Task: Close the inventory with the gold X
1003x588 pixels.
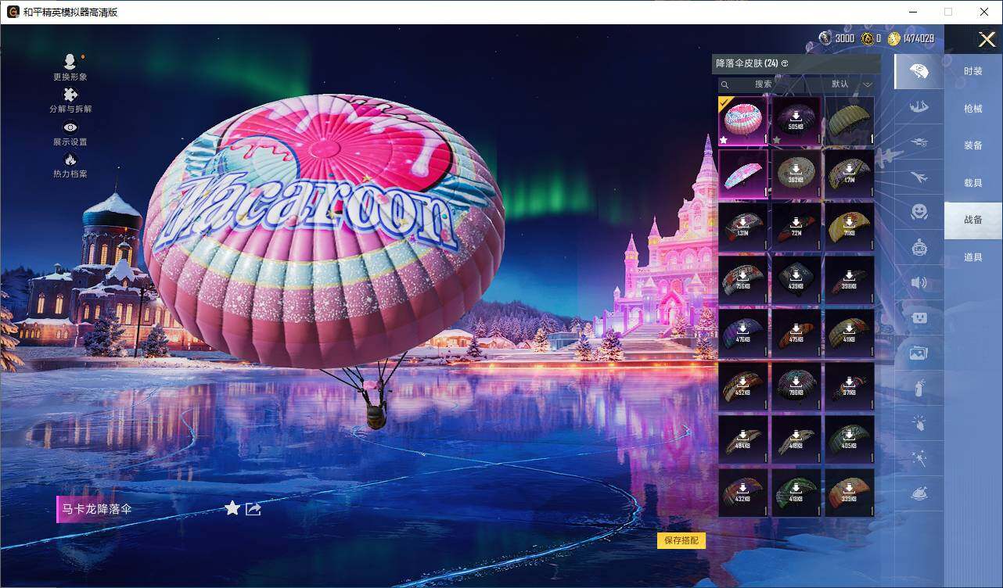Action: click(987, 39)
